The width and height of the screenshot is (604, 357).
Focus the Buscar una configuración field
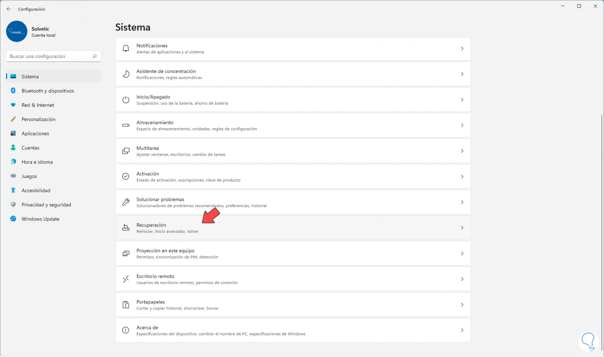pyautogui.click(x=49, y=56)
